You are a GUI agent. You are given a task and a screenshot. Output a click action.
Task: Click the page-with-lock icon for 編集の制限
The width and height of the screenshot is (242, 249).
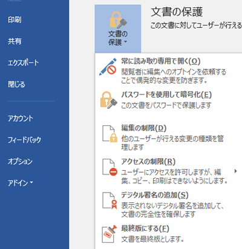[x=110, y=134]
